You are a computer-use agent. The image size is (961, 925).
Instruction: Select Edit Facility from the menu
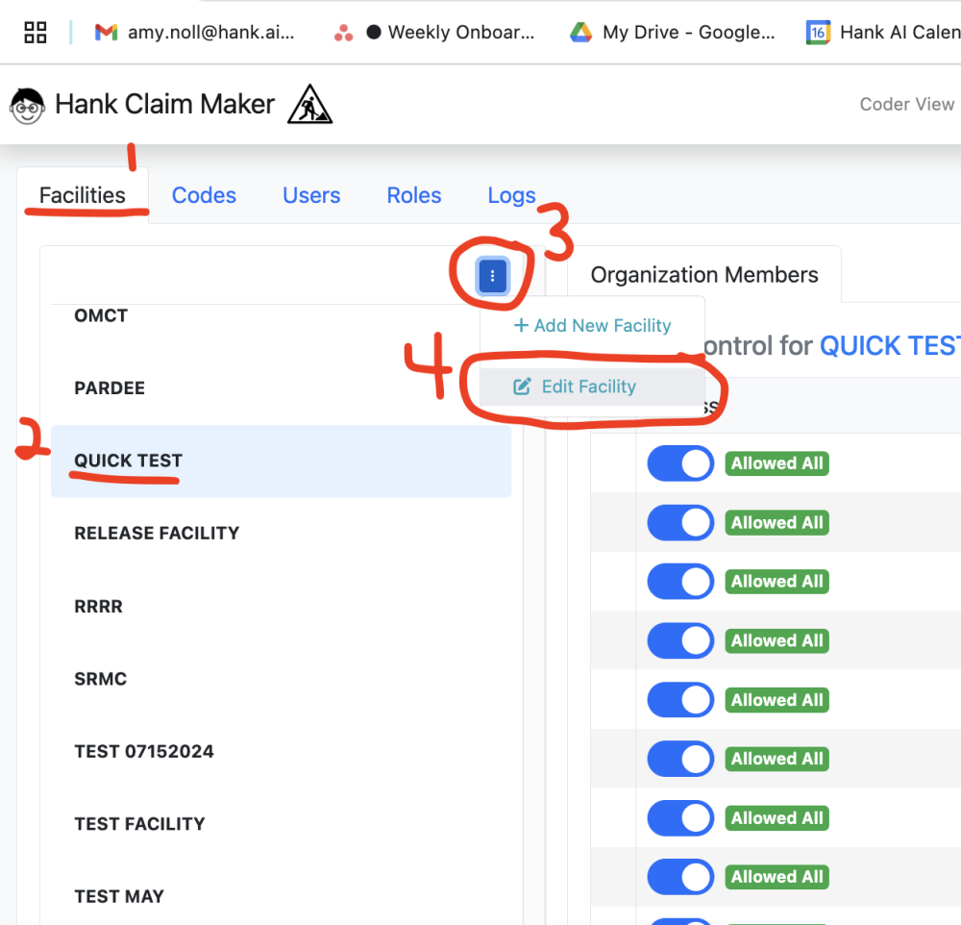(589, 386)
